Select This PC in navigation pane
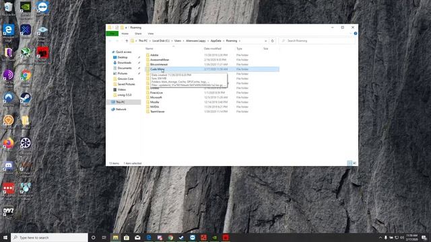This screenshot has height=242, width=431. (120, 102)
